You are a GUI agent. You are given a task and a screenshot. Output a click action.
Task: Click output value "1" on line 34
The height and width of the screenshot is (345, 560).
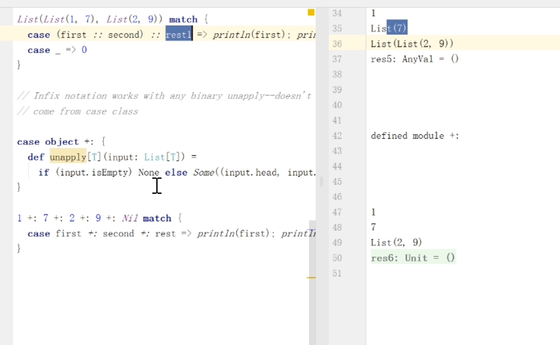coord(373,13)
